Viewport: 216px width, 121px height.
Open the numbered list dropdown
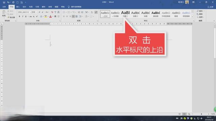(x=71, y=12)
